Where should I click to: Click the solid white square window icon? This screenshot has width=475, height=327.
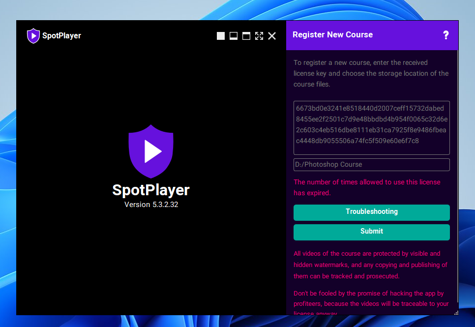pyautogui.click(x=221, y=36)
